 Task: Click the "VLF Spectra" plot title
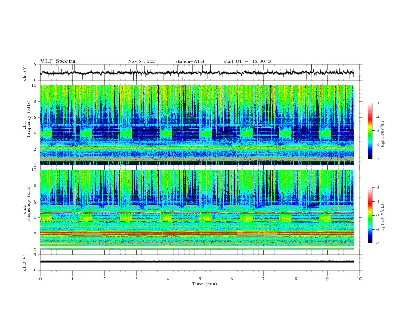coord(58,61)
